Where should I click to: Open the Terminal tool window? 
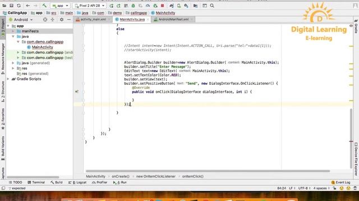[36, 183]
